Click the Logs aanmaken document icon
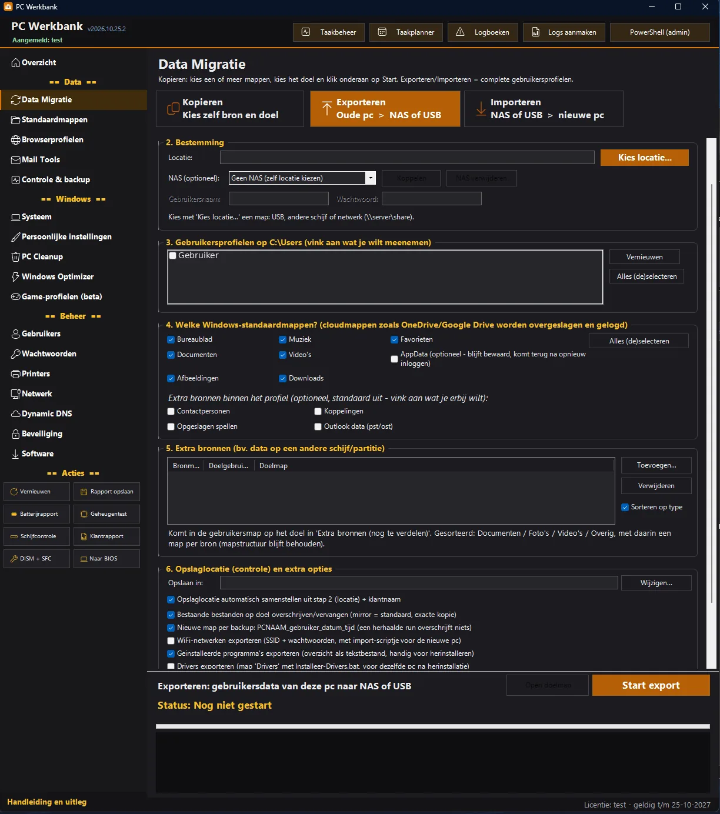Viewport: 720px width, 814px height. 535,32
